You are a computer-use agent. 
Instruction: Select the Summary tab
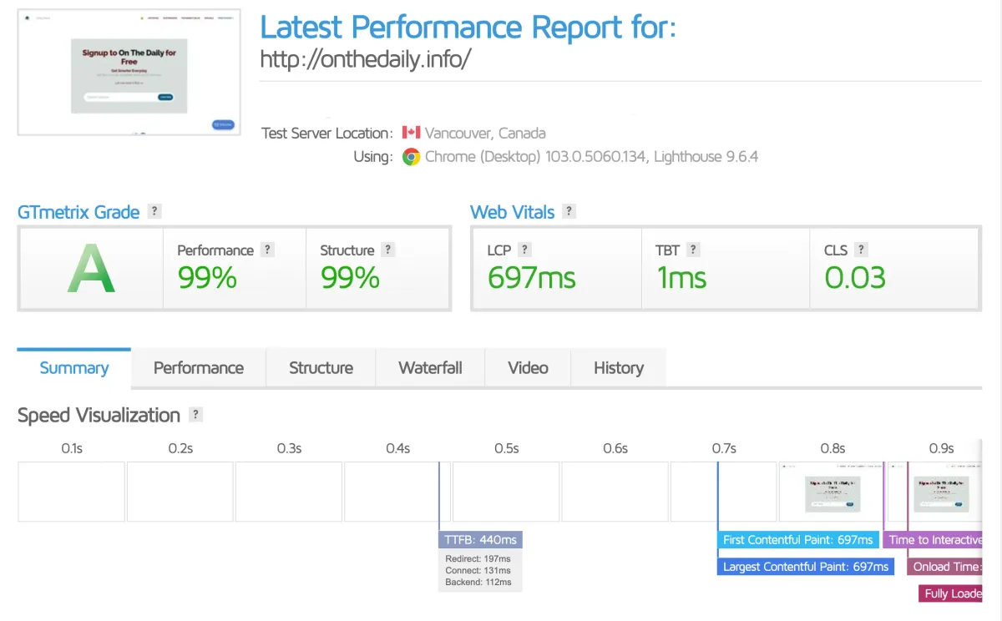coord(74,368)
